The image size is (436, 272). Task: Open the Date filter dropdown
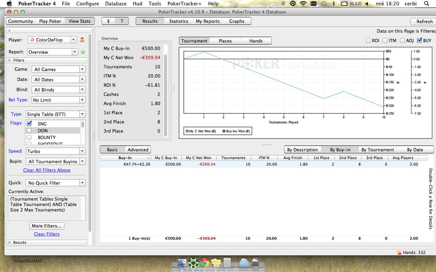[x=58, y=80]
